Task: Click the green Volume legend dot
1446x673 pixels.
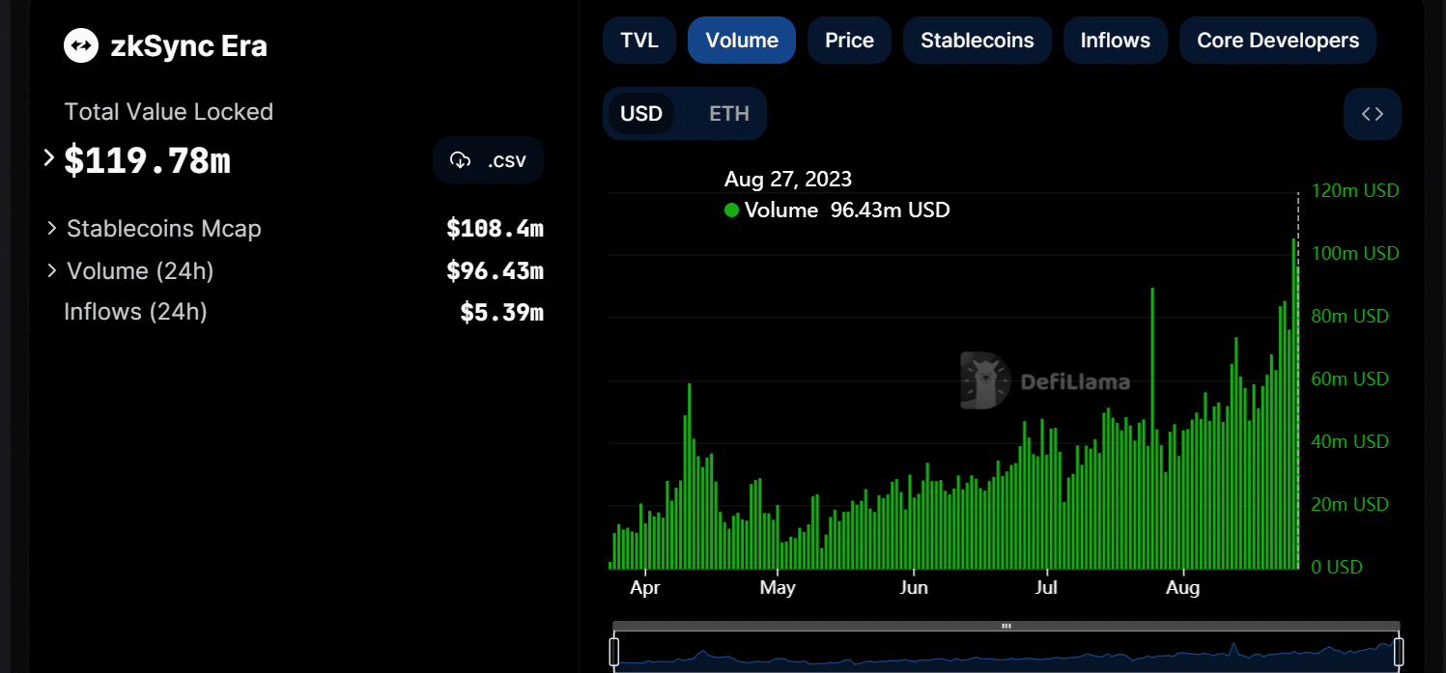Action: (x=731, y=210)
